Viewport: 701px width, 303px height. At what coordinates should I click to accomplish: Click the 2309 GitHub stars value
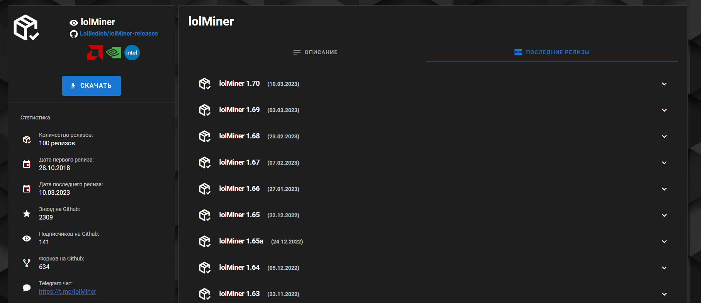pos(46,218)
